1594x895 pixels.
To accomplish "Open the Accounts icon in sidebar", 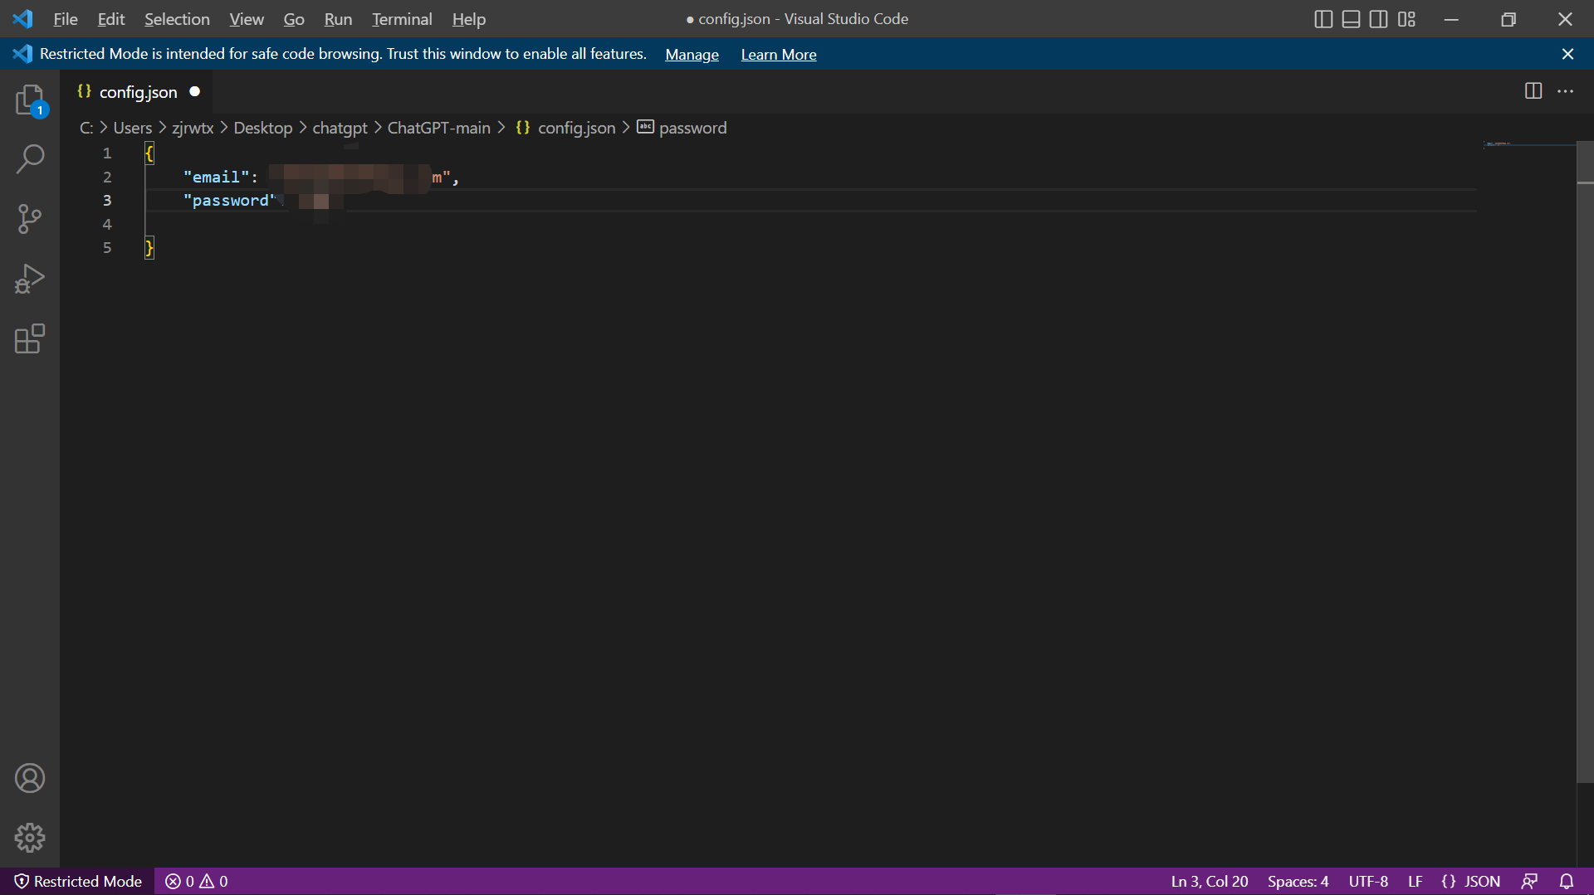I will pos(30,778).
